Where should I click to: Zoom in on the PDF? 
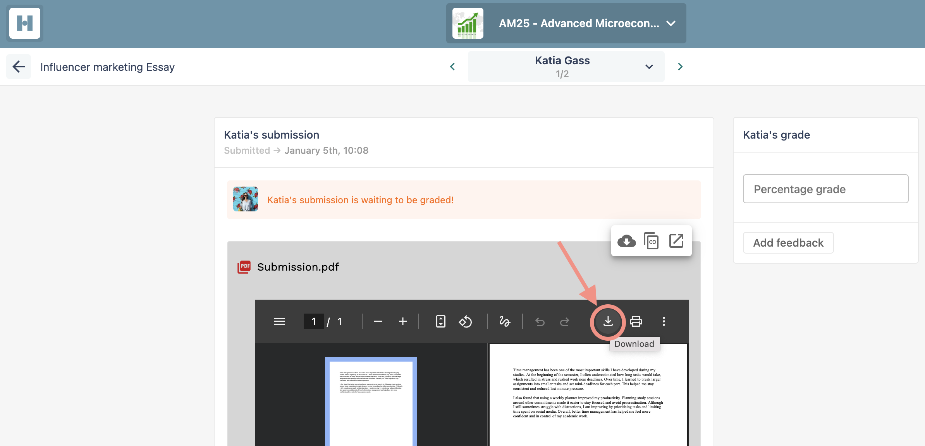(403, 321)
